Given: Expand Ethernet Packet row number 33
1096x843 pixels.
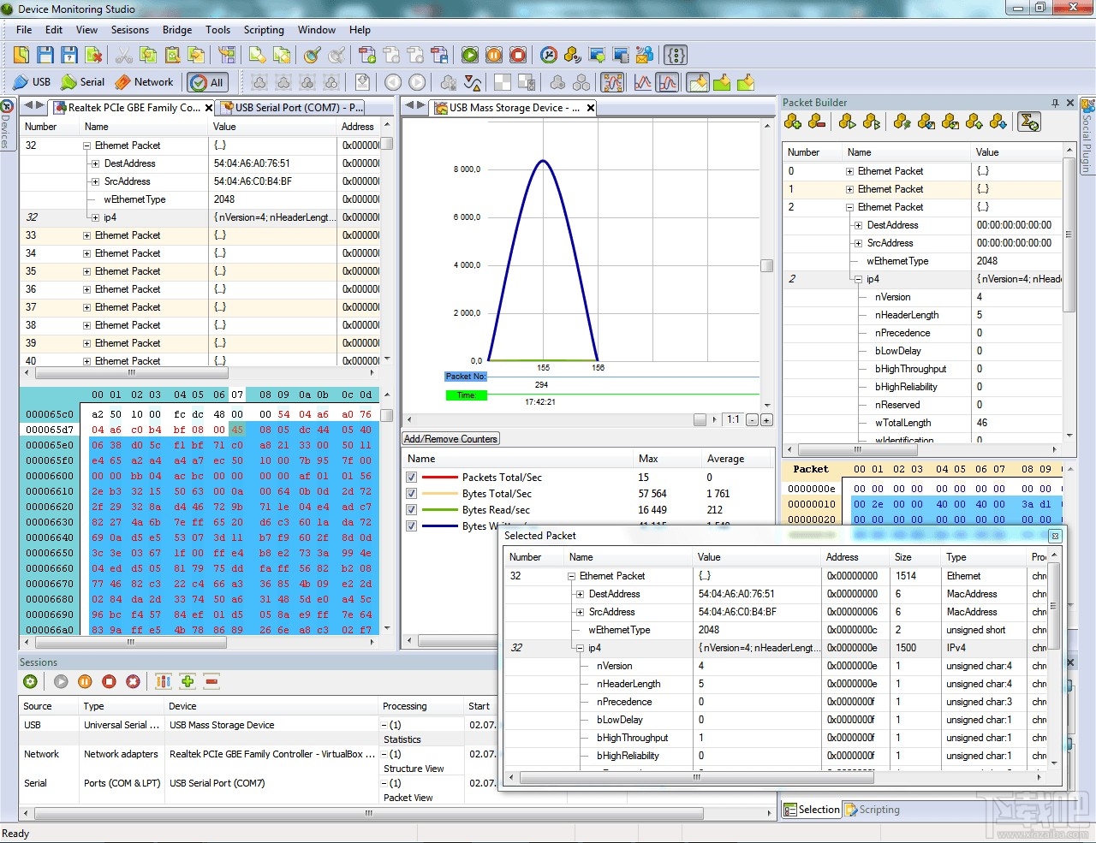Looking at the screenshot, I should click(87, 235).
